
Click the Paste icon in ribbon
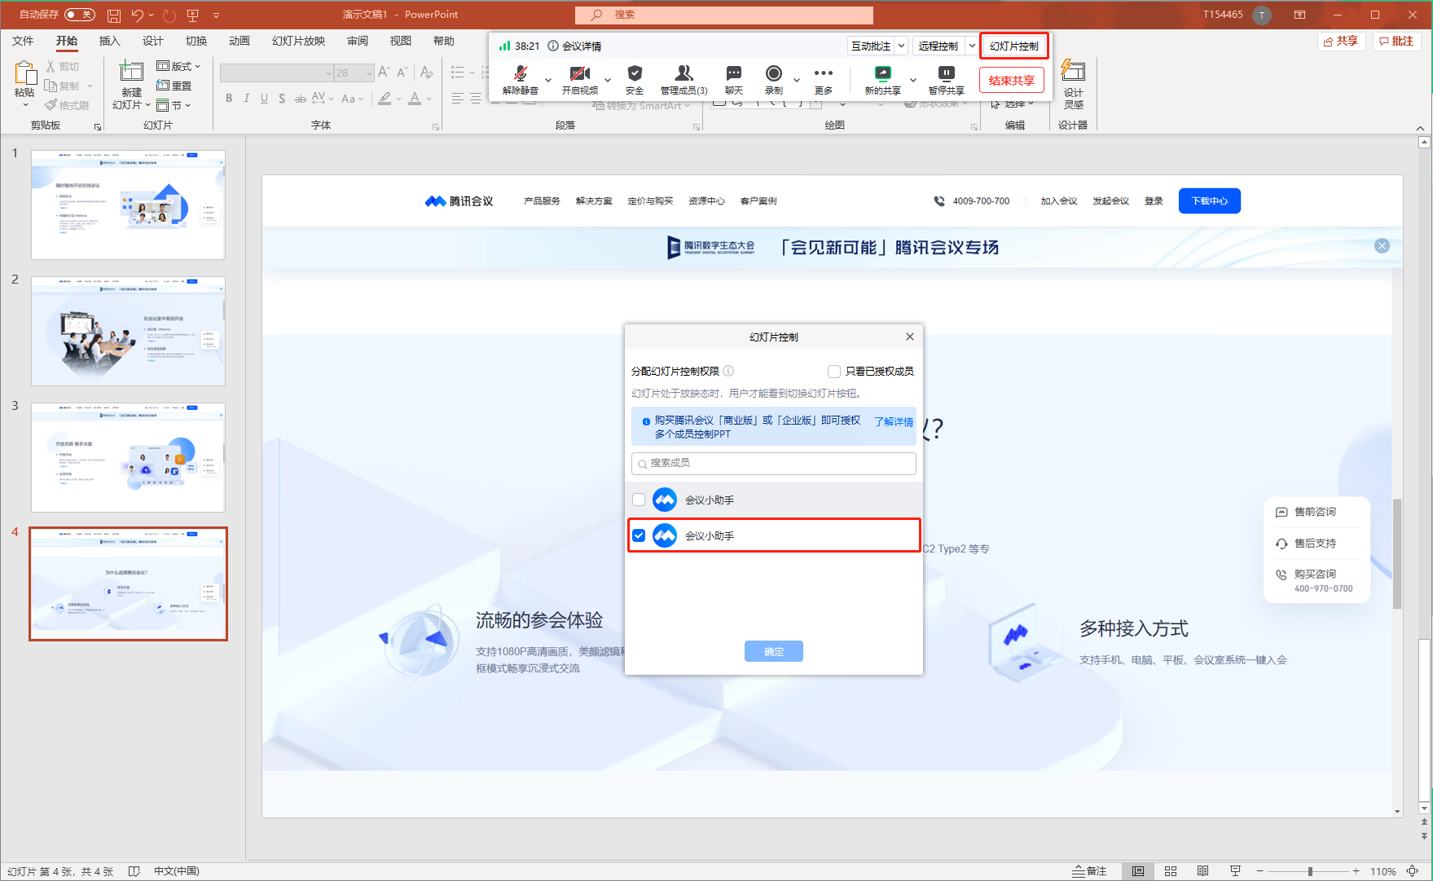click(x=24, y=74)
